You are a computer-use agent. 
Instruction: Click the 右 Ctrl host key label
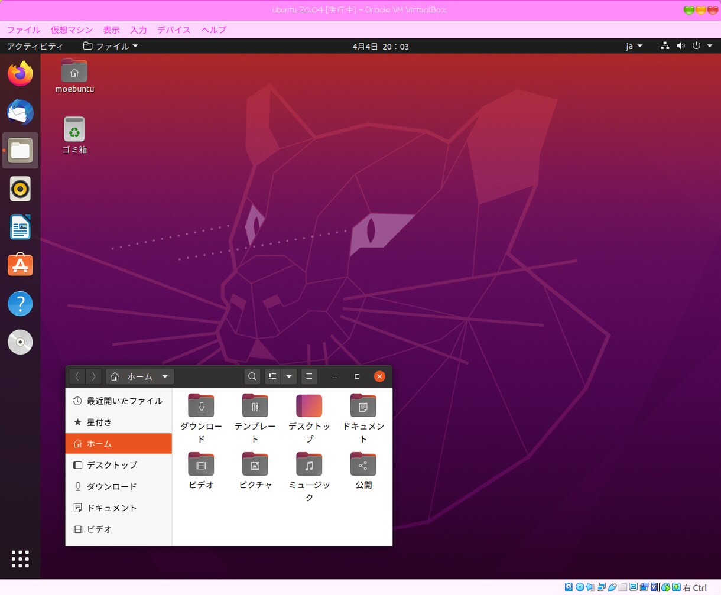point(695,587)
